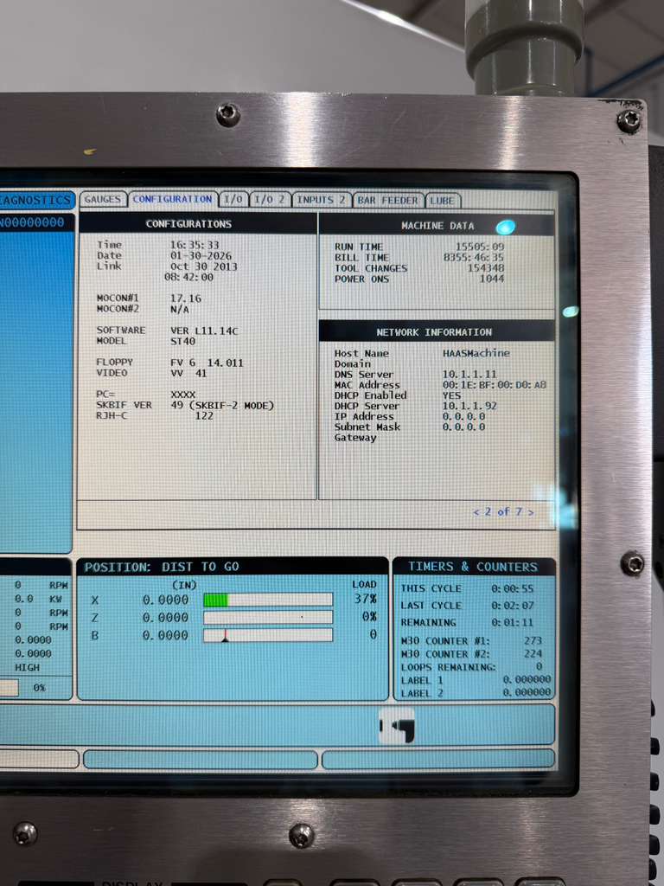Select the CONFIGURATION tab

172,200
